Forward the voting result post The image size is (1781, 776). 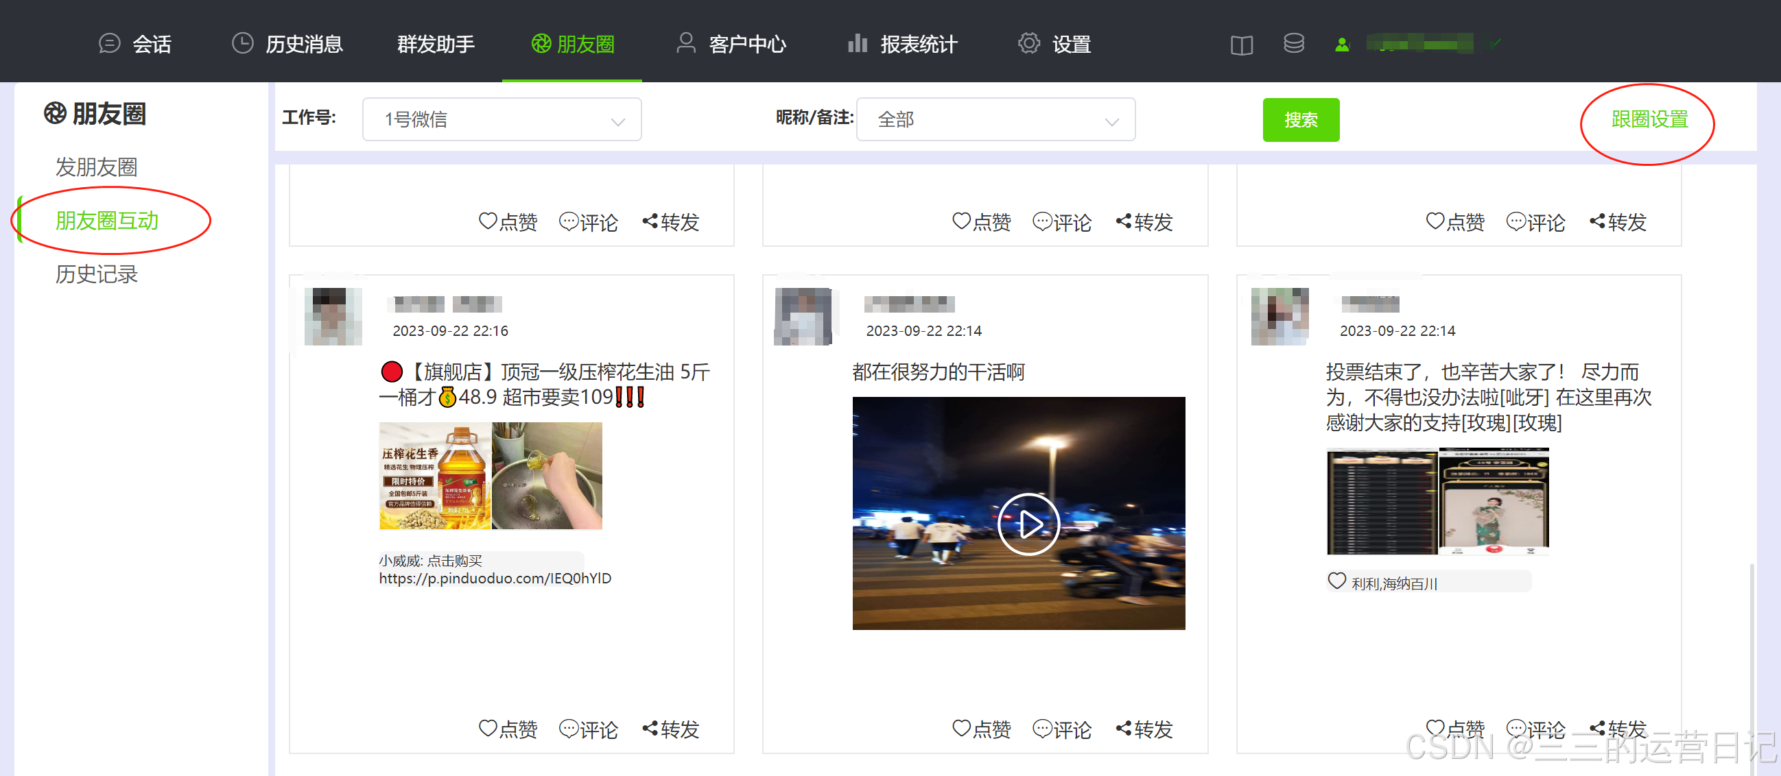click(1617, 728)
